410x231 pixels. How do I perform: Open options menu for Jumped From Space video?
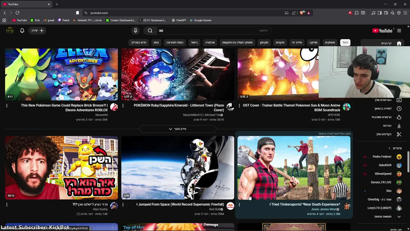(123, 205)
